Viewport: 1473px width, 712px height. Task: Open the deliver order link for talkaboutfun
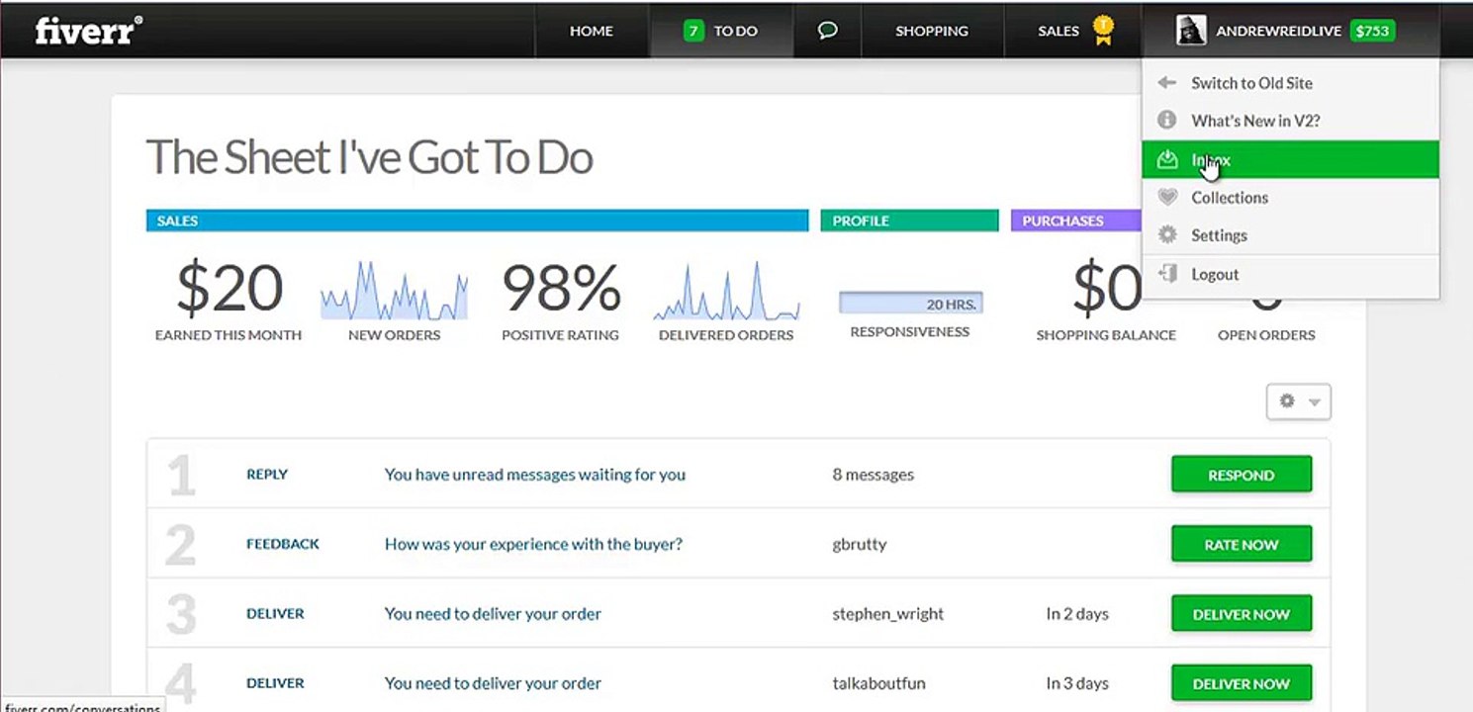point(493,683)
